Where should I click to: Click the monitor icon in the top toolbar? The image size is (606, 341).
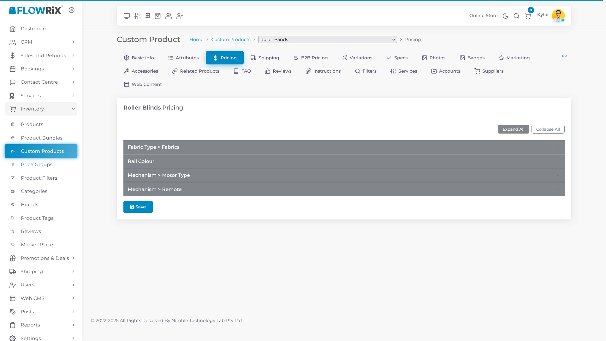[x=127, y=16]
